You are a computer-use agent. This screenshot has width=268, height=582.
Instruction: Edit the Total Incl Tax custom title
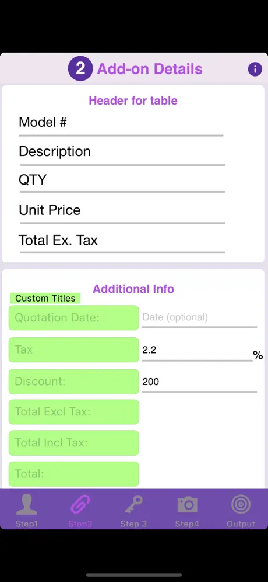tap(73, 443)
